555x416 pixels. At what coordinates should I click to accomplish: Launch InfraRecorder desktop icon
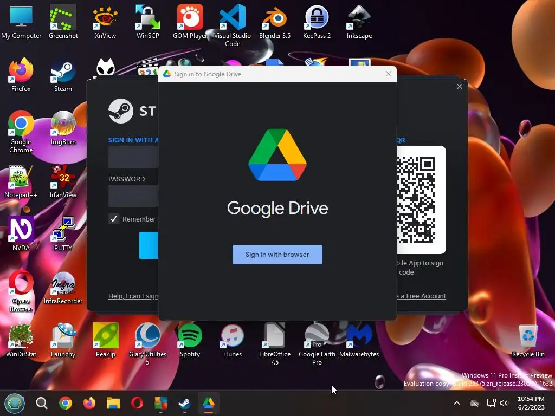pyautogui.click(x=63, y=287)
